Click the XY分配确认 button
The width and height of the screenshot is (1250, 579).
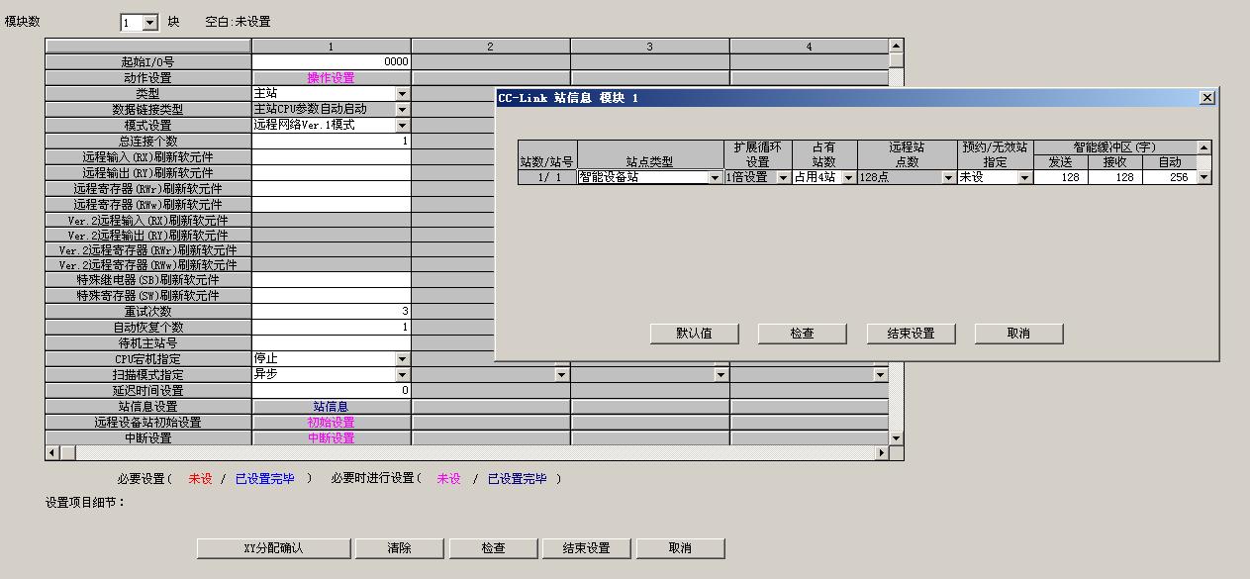click(273, 548)
